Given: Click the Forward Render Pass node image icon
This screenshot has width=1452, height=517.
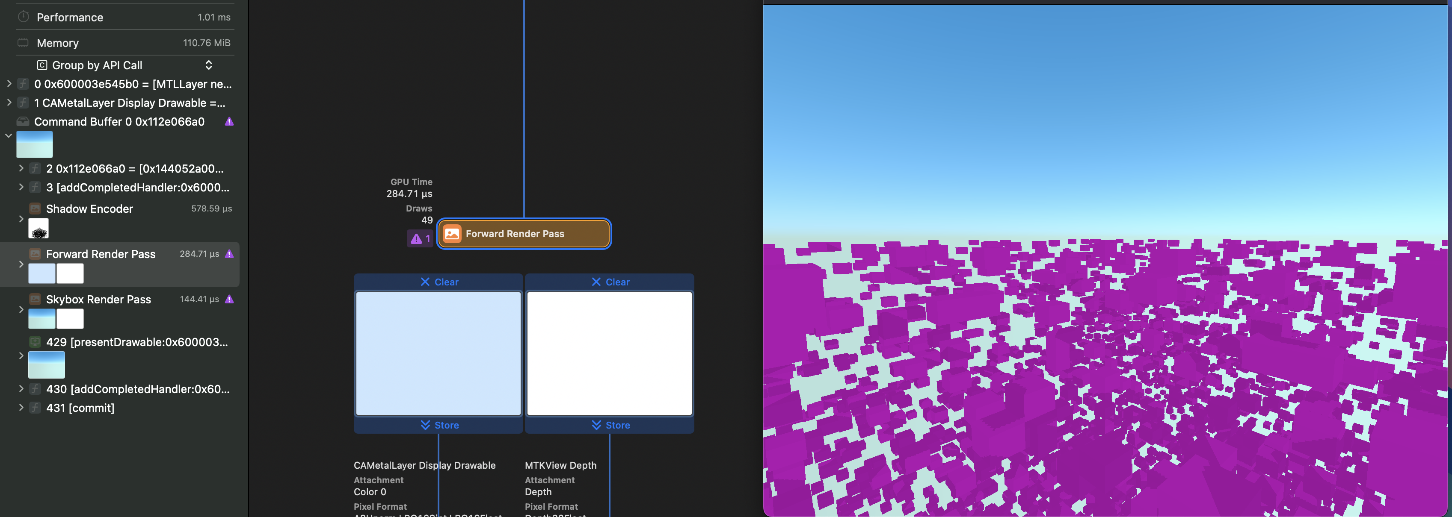Looking at the screenshot, I should tap(452, 234).
